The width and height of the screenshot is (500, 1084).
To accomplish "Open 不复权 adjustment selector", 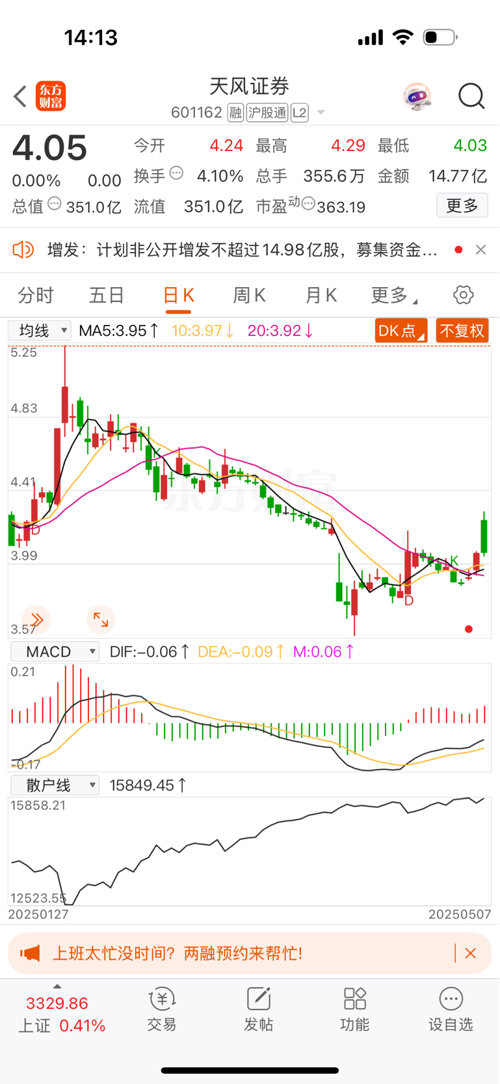I will (x=462, y=331).
